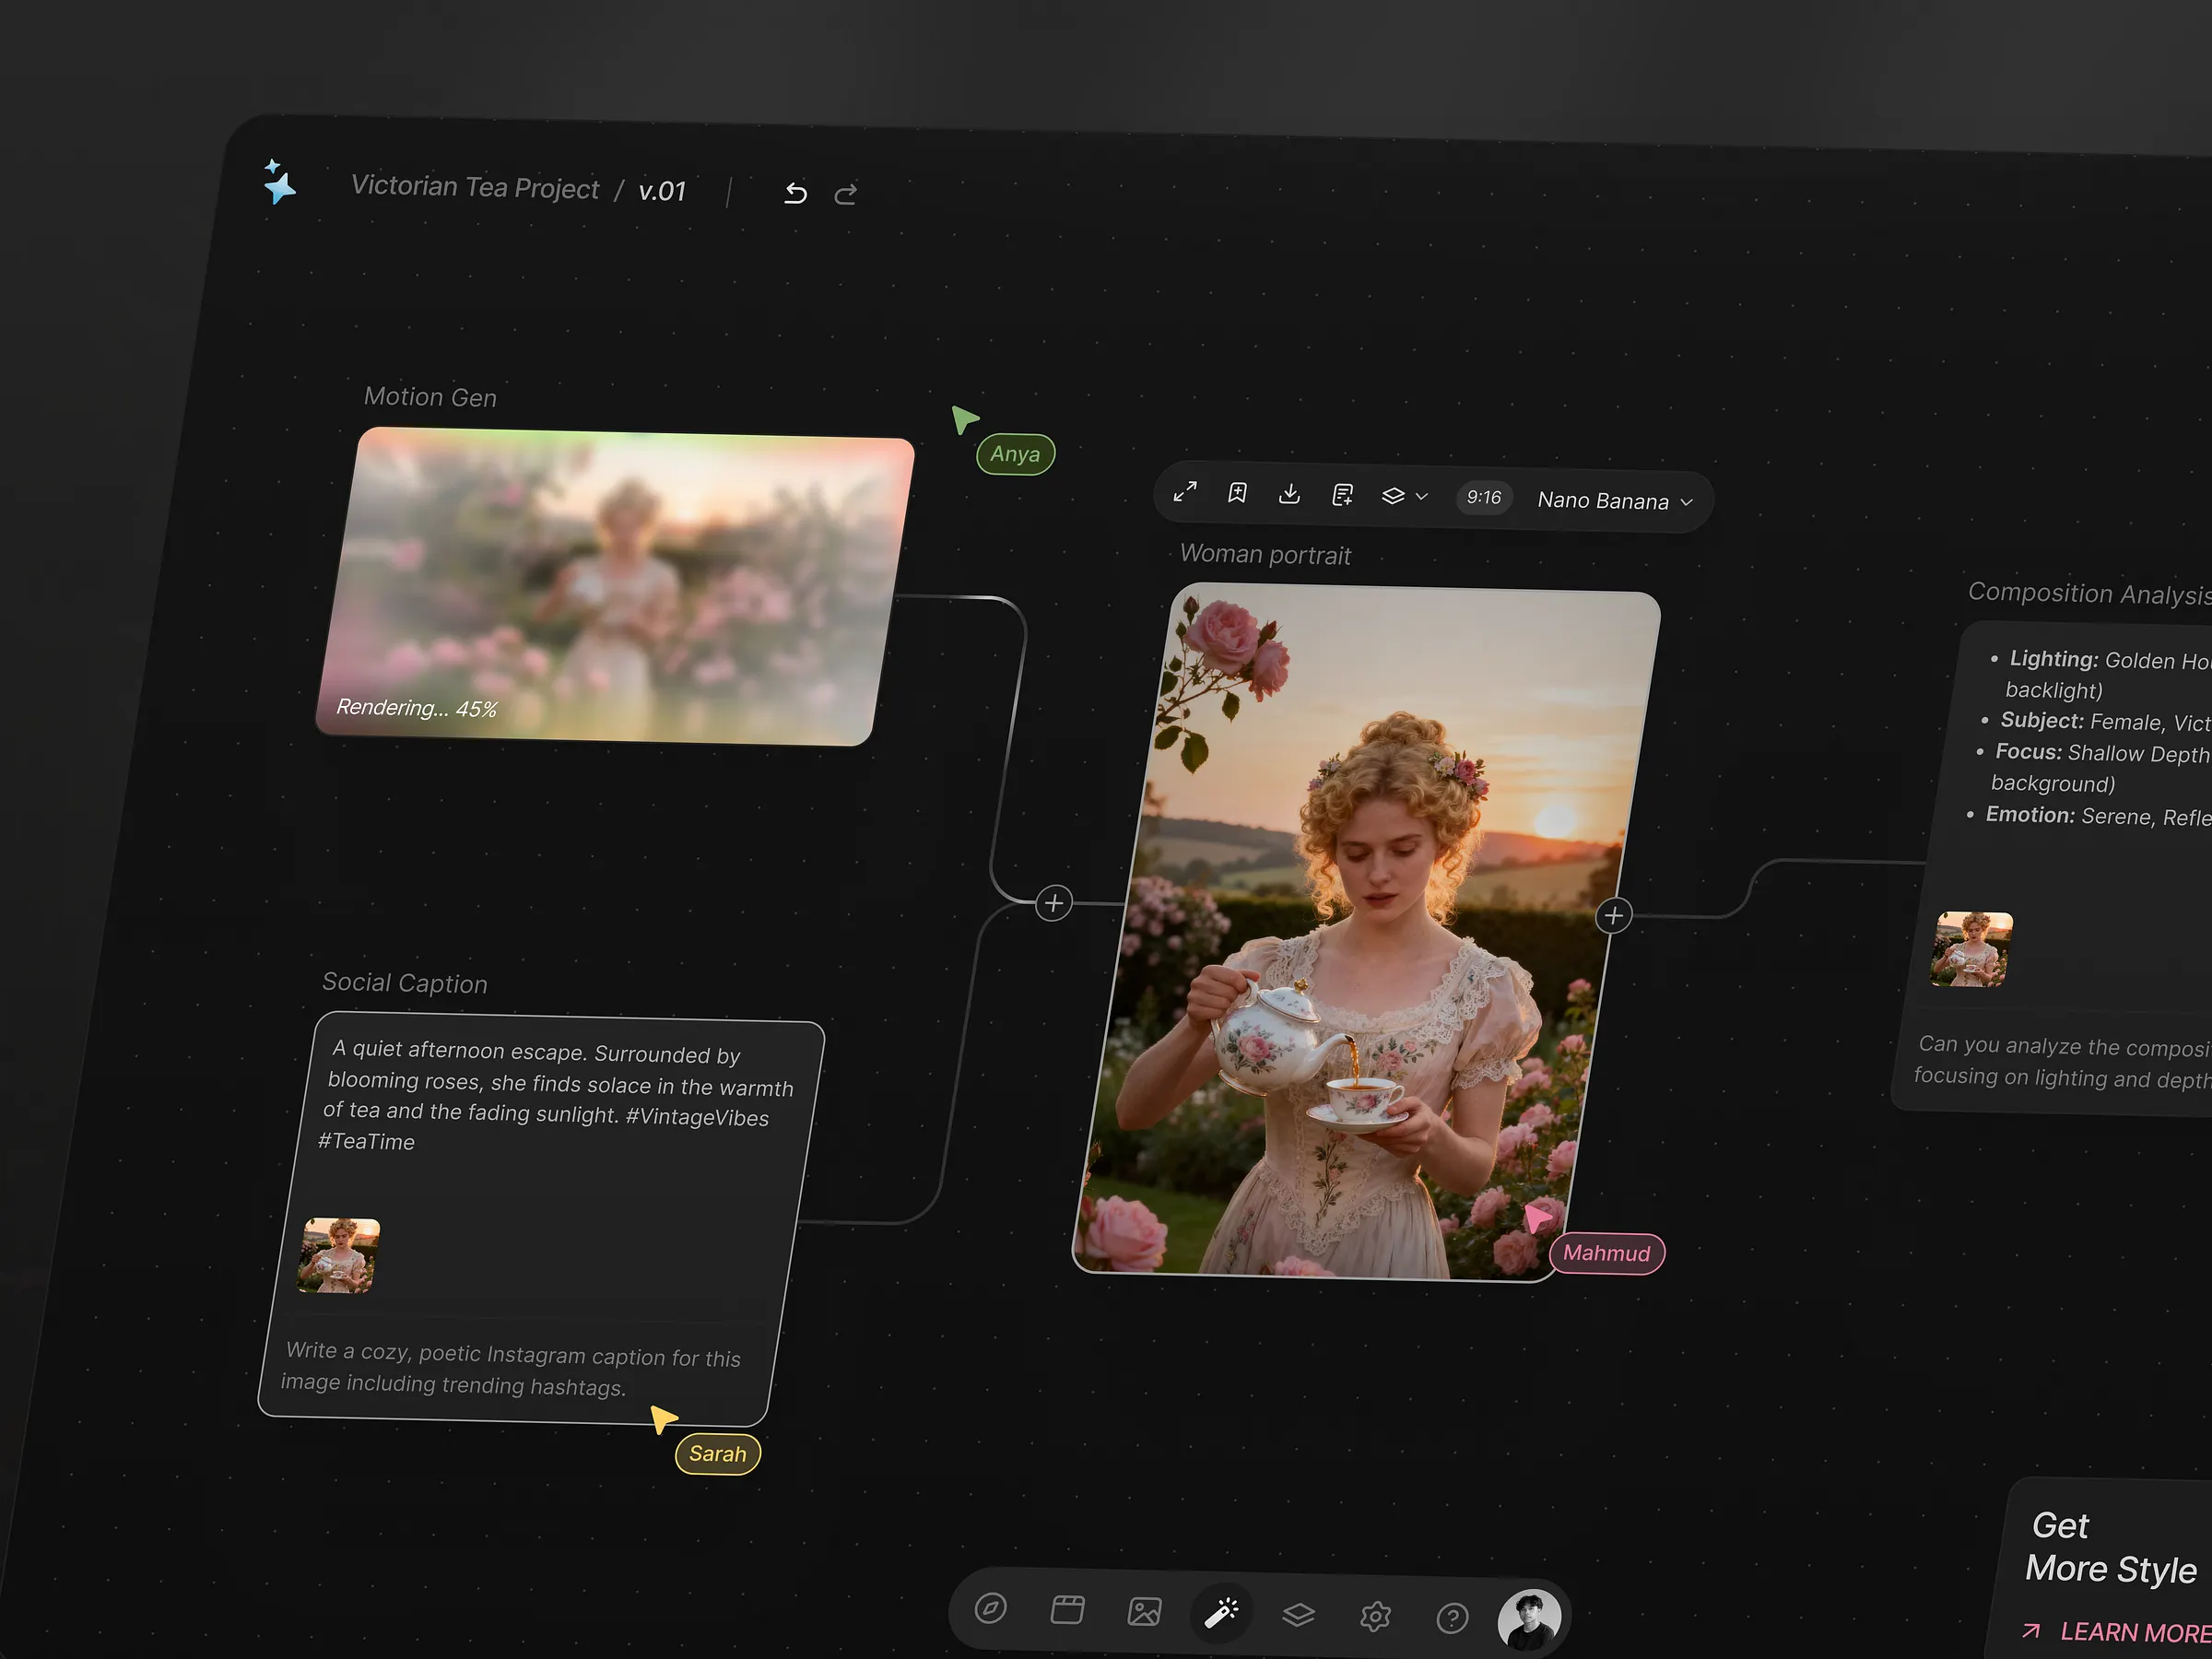Click the expand fullscreen arrows icon
Viewport: 2212px width, 1659px height.
(1185, 491)
